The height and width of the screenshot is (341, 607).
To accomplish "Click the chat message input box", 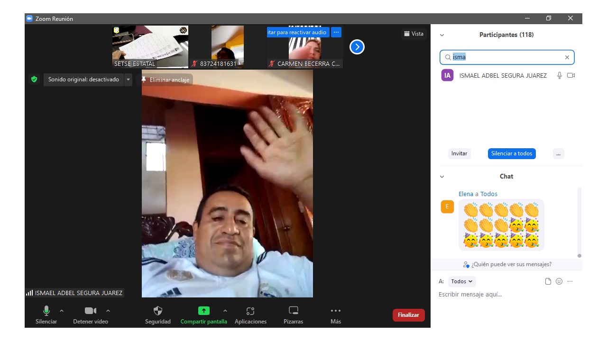I will [506, 295].
